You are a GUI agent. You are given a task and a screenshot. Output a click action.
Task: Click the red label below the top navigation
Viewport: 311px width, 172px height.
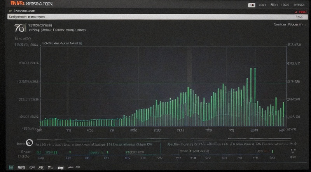point(301,12)
